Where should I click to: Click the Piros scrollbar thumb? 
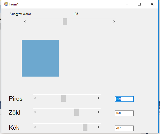coord(64,98)
